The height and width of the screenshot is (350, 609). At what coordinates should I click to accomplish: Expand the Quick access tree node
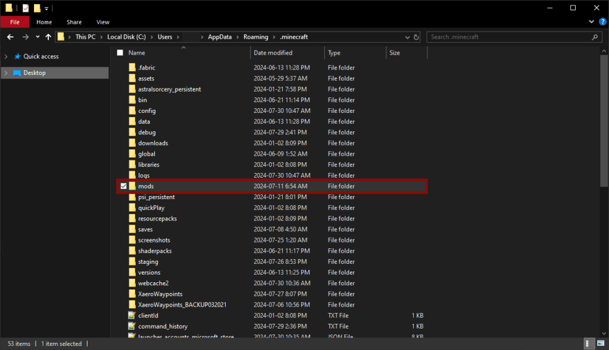[x=6, y=56]
